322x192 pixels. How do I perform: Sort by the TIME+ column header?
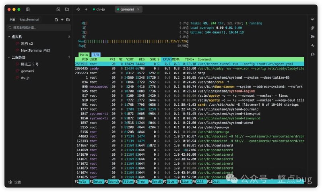189,59
